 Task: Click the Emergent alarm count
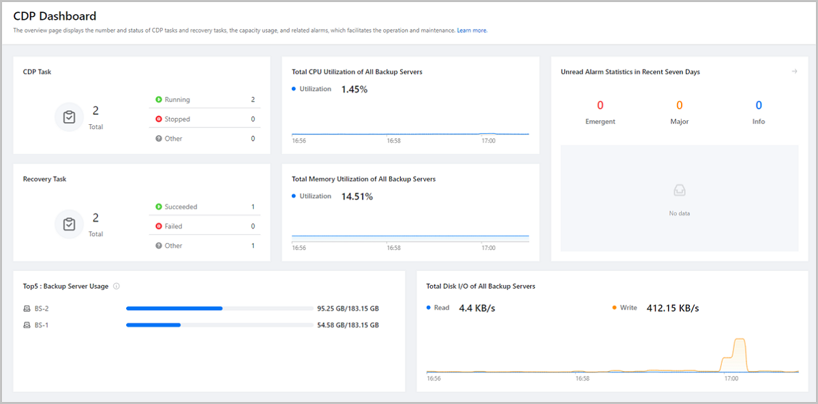coord(600,106)
